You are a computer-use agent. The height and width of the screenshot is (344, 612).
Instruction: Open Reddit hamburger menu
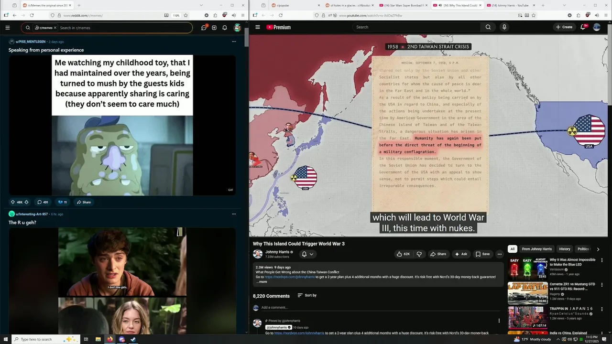(8, 28)
